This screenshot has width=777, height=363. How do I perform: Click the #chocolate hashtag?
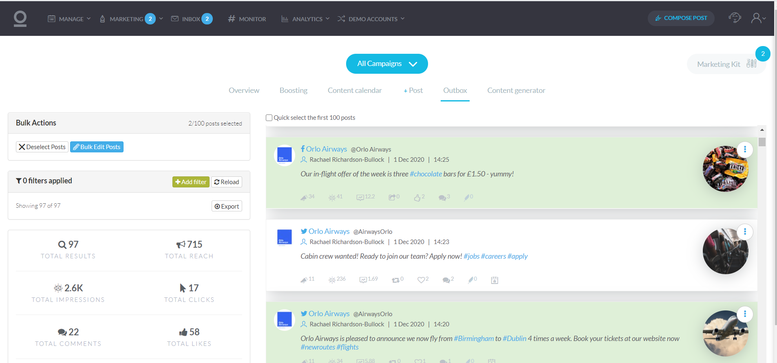(x=426, y=174)
